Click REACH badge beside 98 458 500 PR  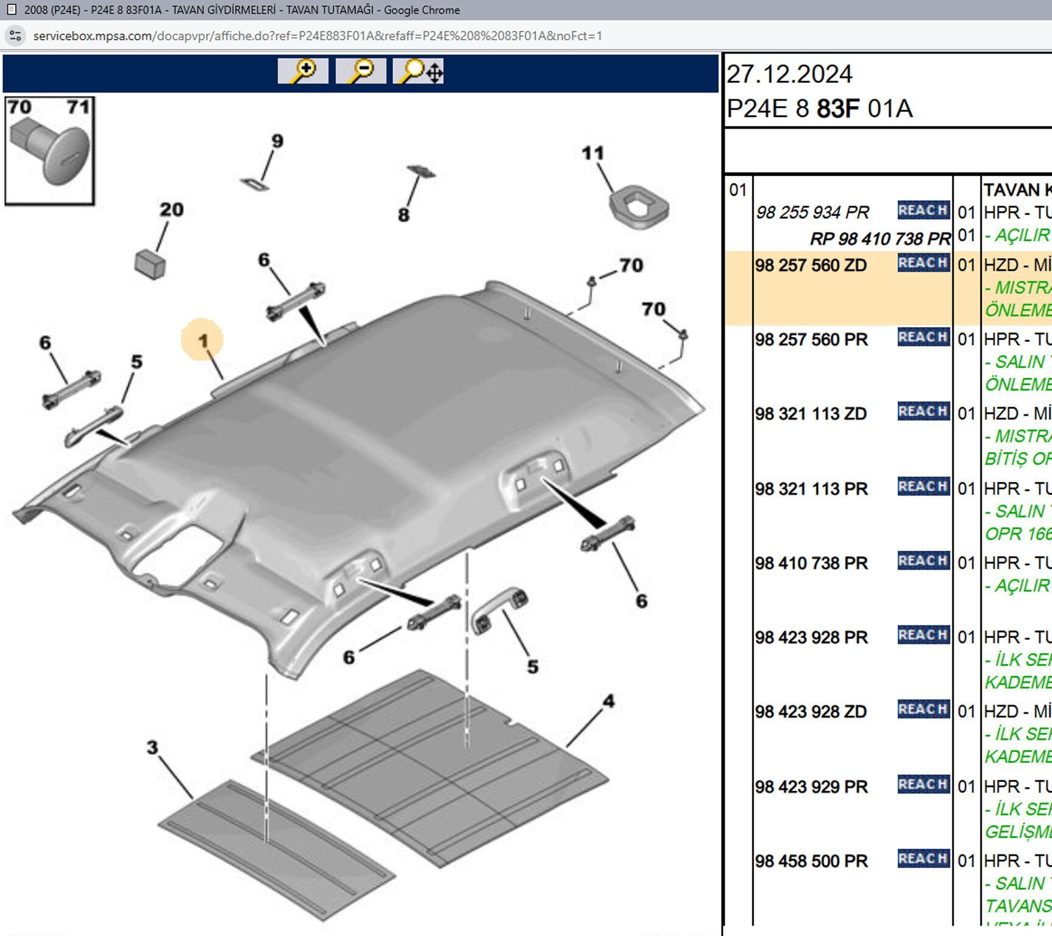click(x=923, y=859)
